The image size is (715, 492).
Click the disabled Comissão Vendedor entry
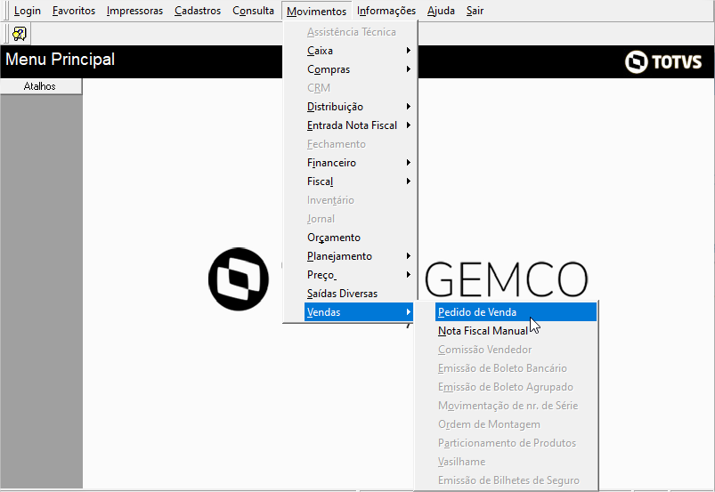(516, 350)
